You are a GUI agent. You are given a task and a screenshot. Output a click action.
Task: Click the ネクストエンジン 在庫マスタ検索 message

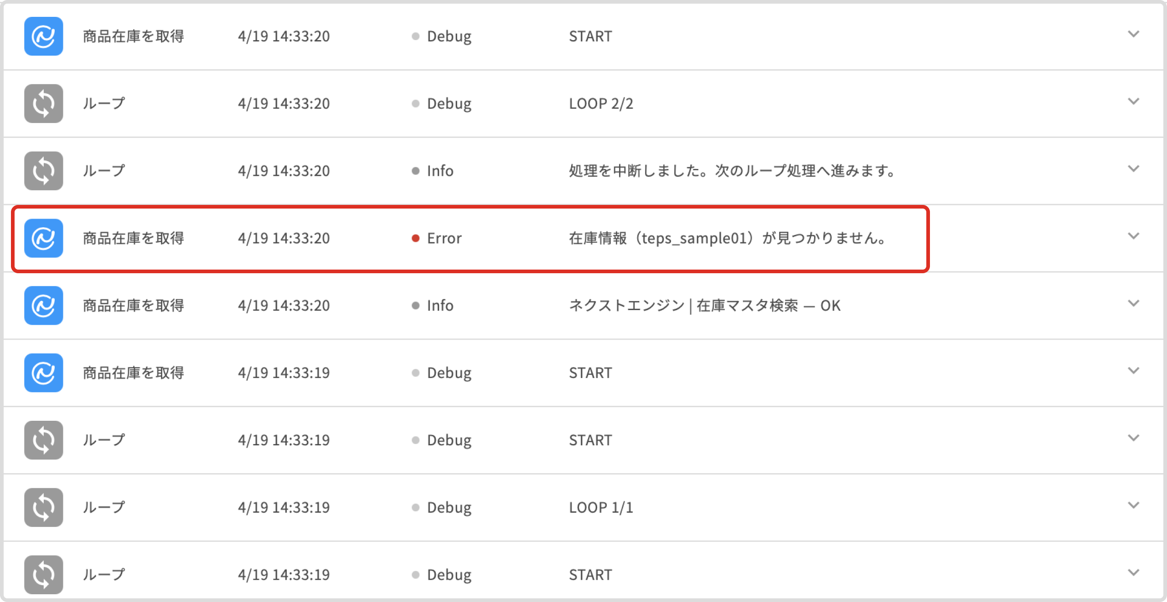pyautogui.click(x=704, y=306)
